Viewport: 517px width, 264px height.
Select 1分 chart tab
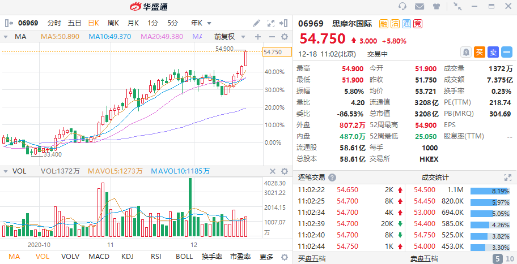point(152,23)
